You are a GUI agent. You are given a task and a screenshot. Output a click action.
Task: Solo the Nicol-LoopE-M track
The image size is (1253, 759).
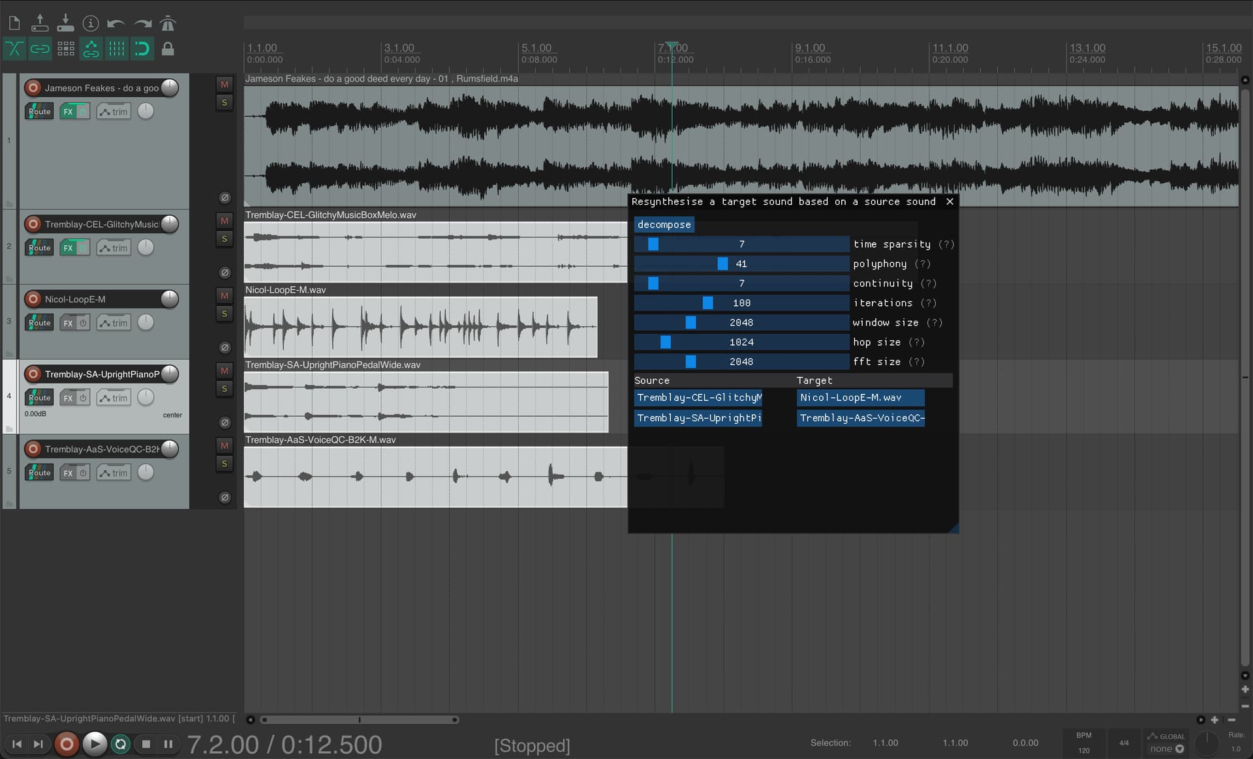[224, 314]
